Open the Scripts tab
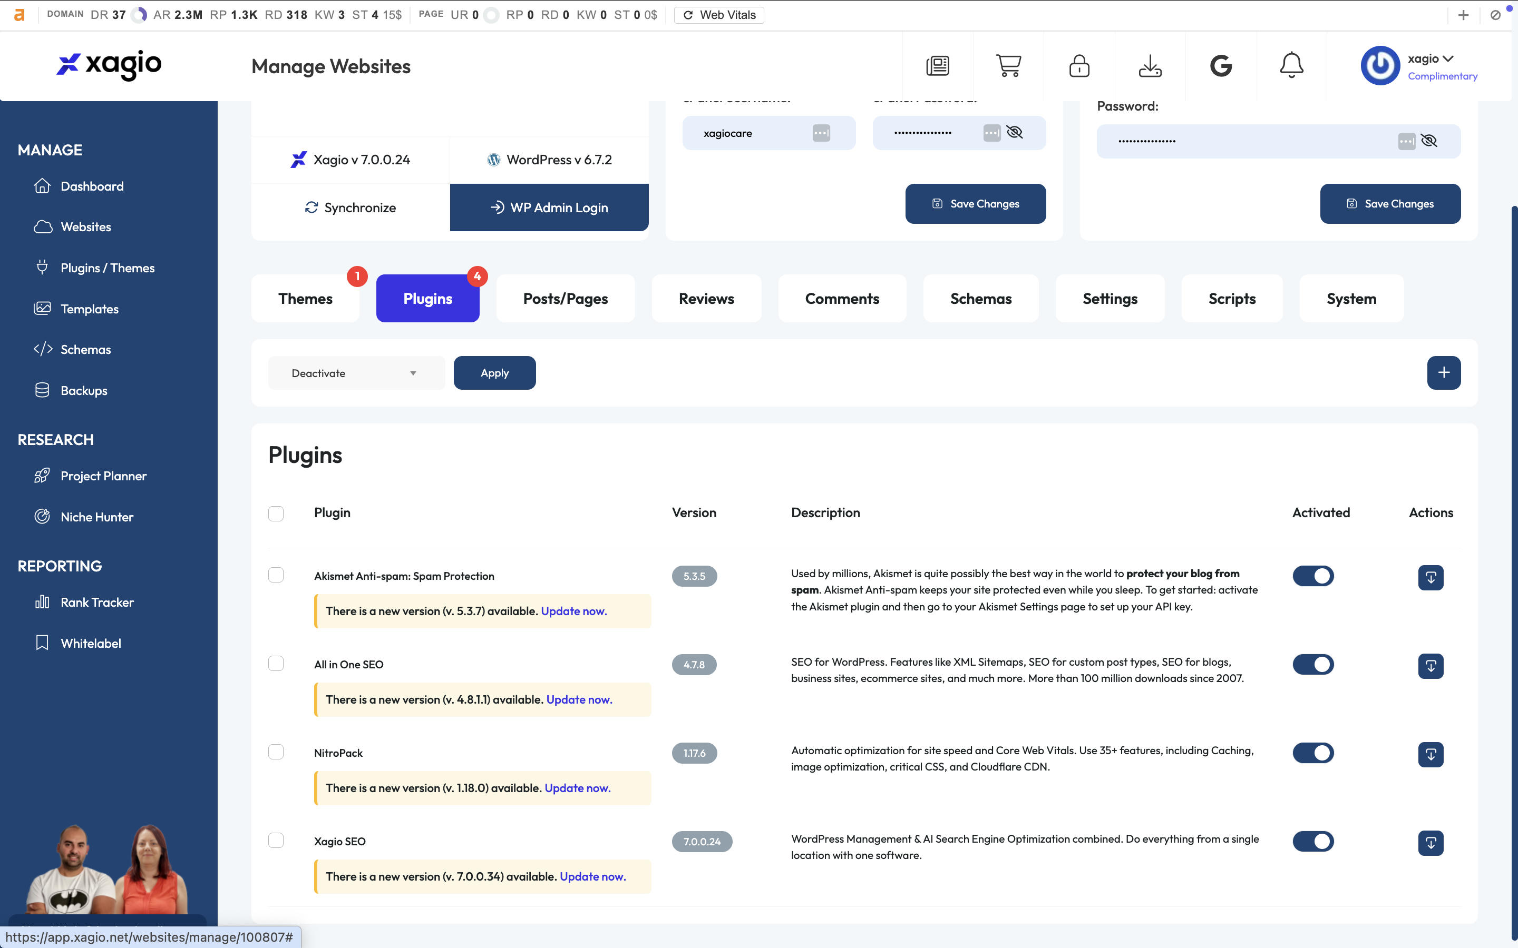 [1232, 299]
